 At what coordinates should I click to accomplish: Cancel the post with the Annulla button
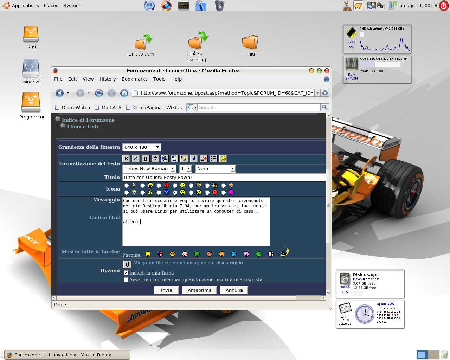[234, 290]
